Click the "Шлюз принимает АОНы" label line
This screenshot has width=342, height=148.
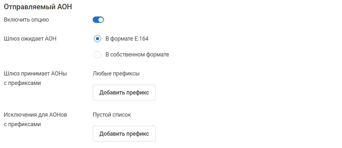click(x=35, y=73)
